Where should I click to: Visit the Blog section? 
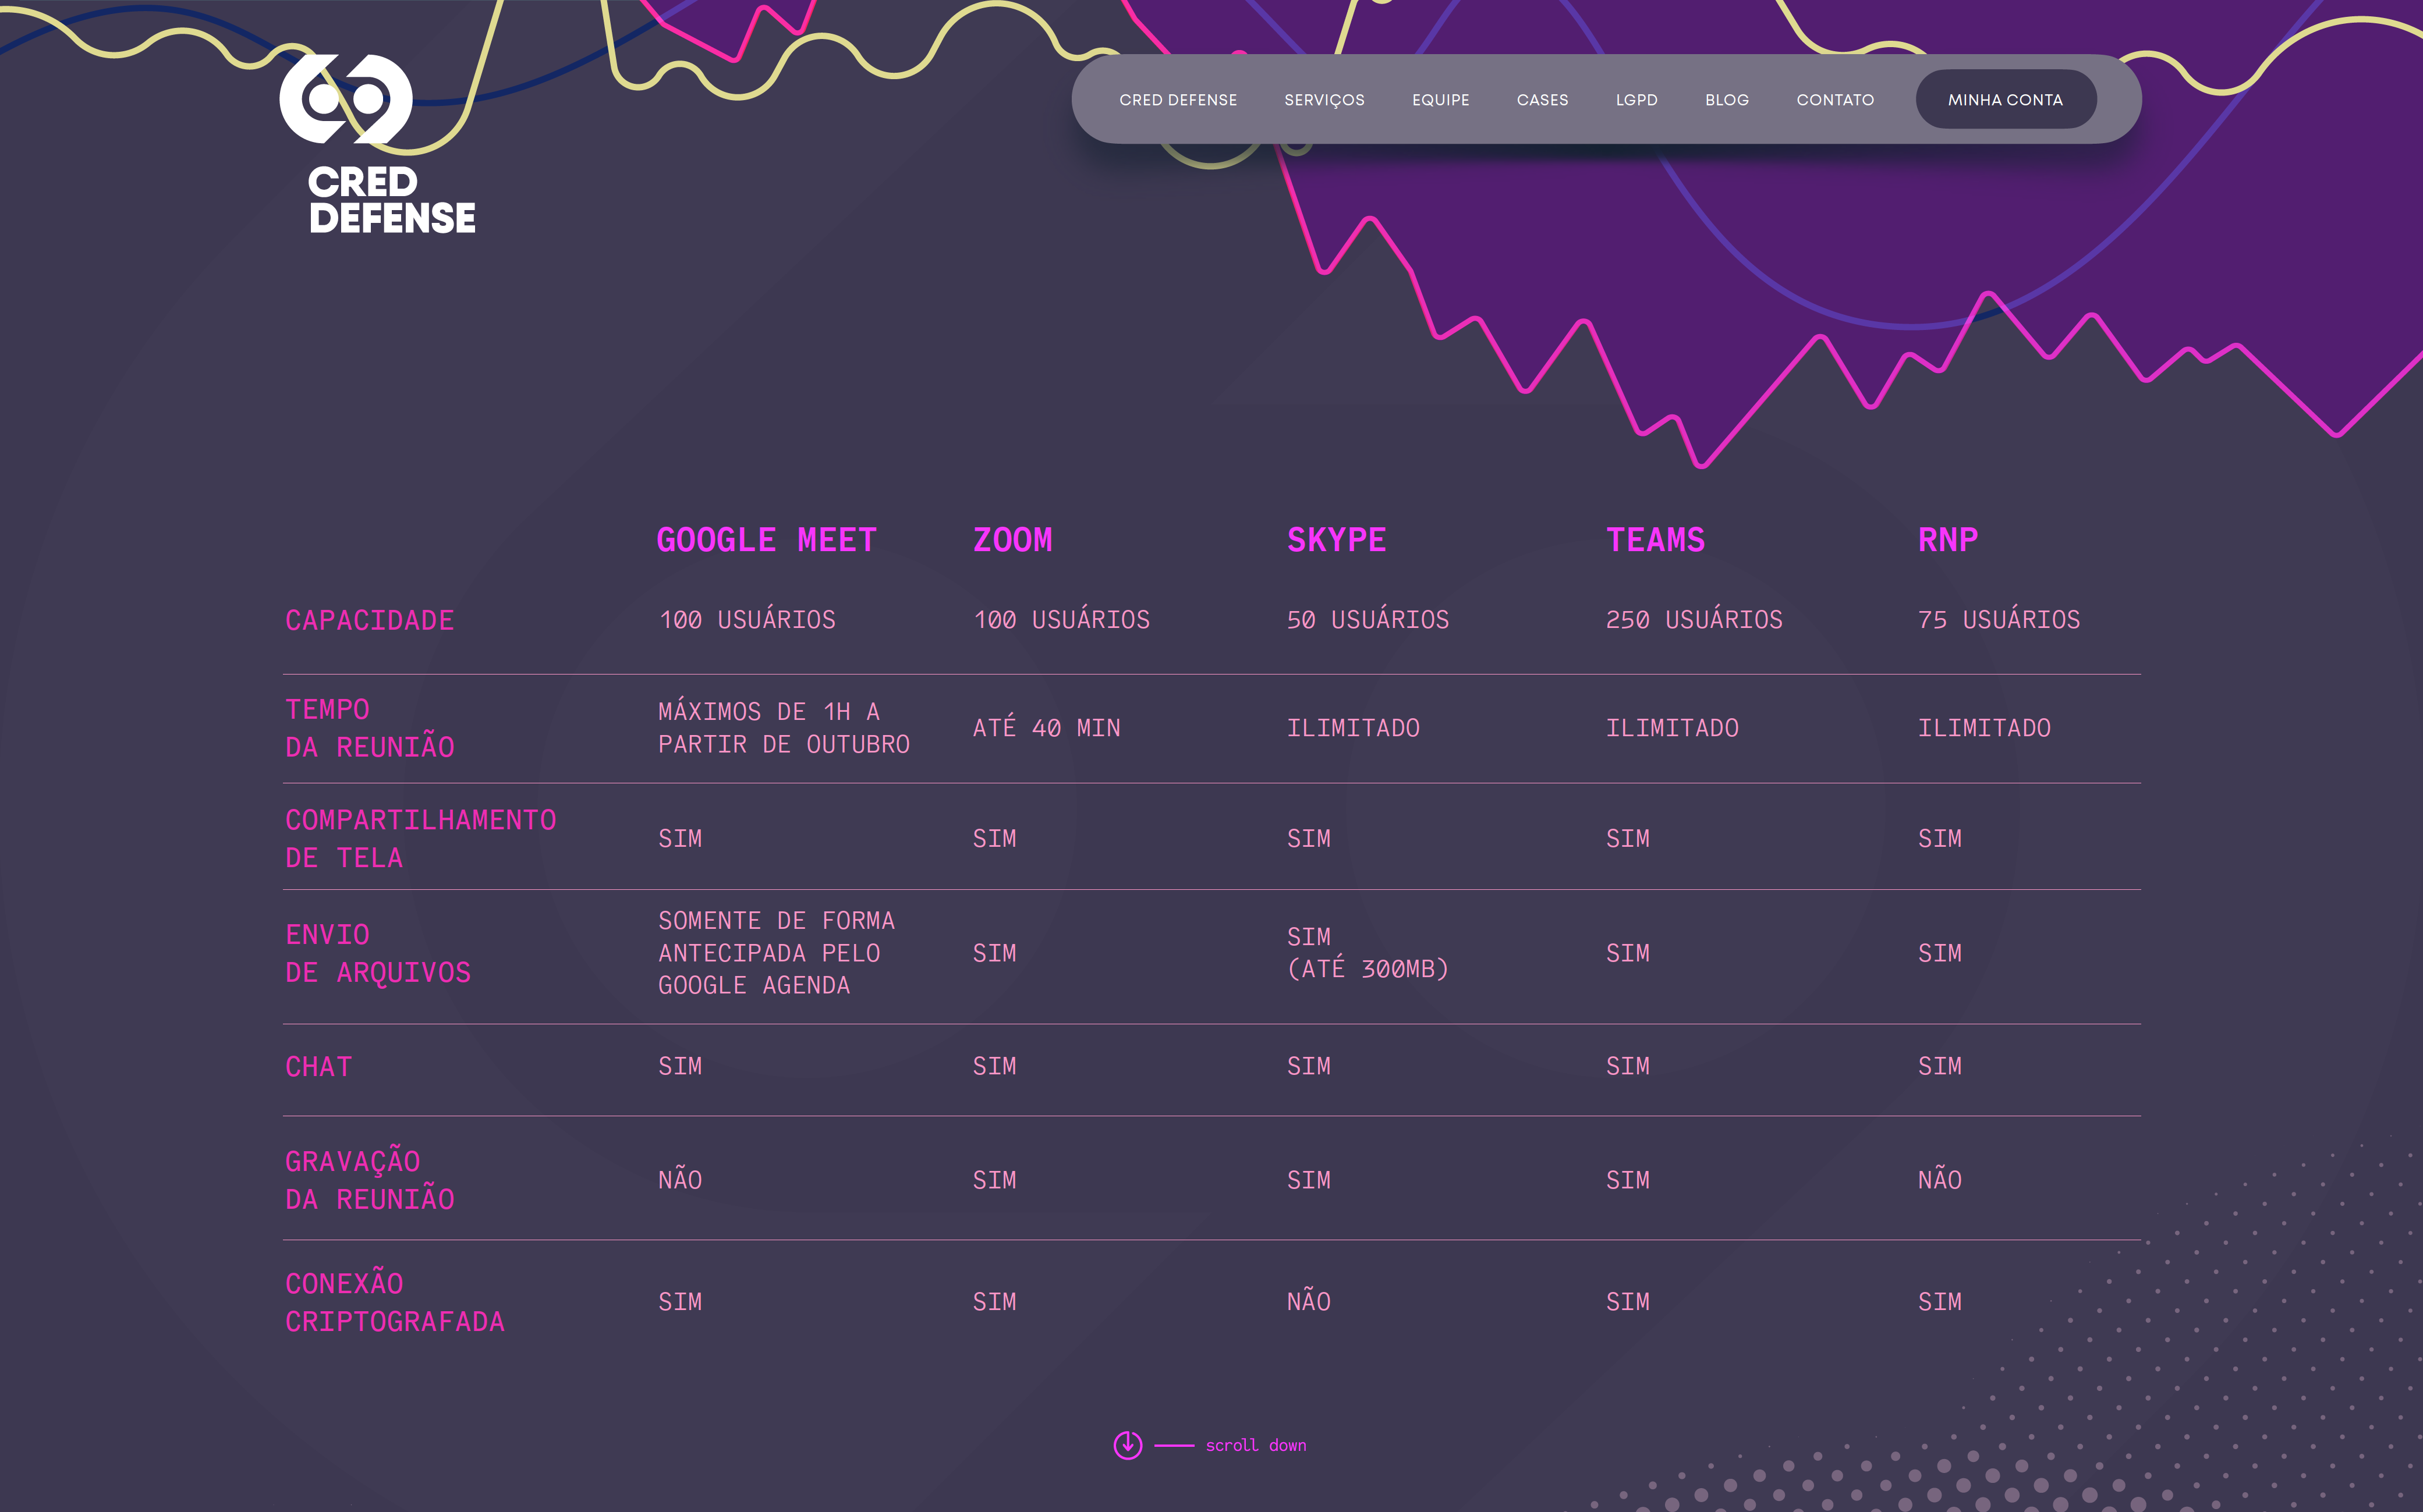[x=1726, y=100]
